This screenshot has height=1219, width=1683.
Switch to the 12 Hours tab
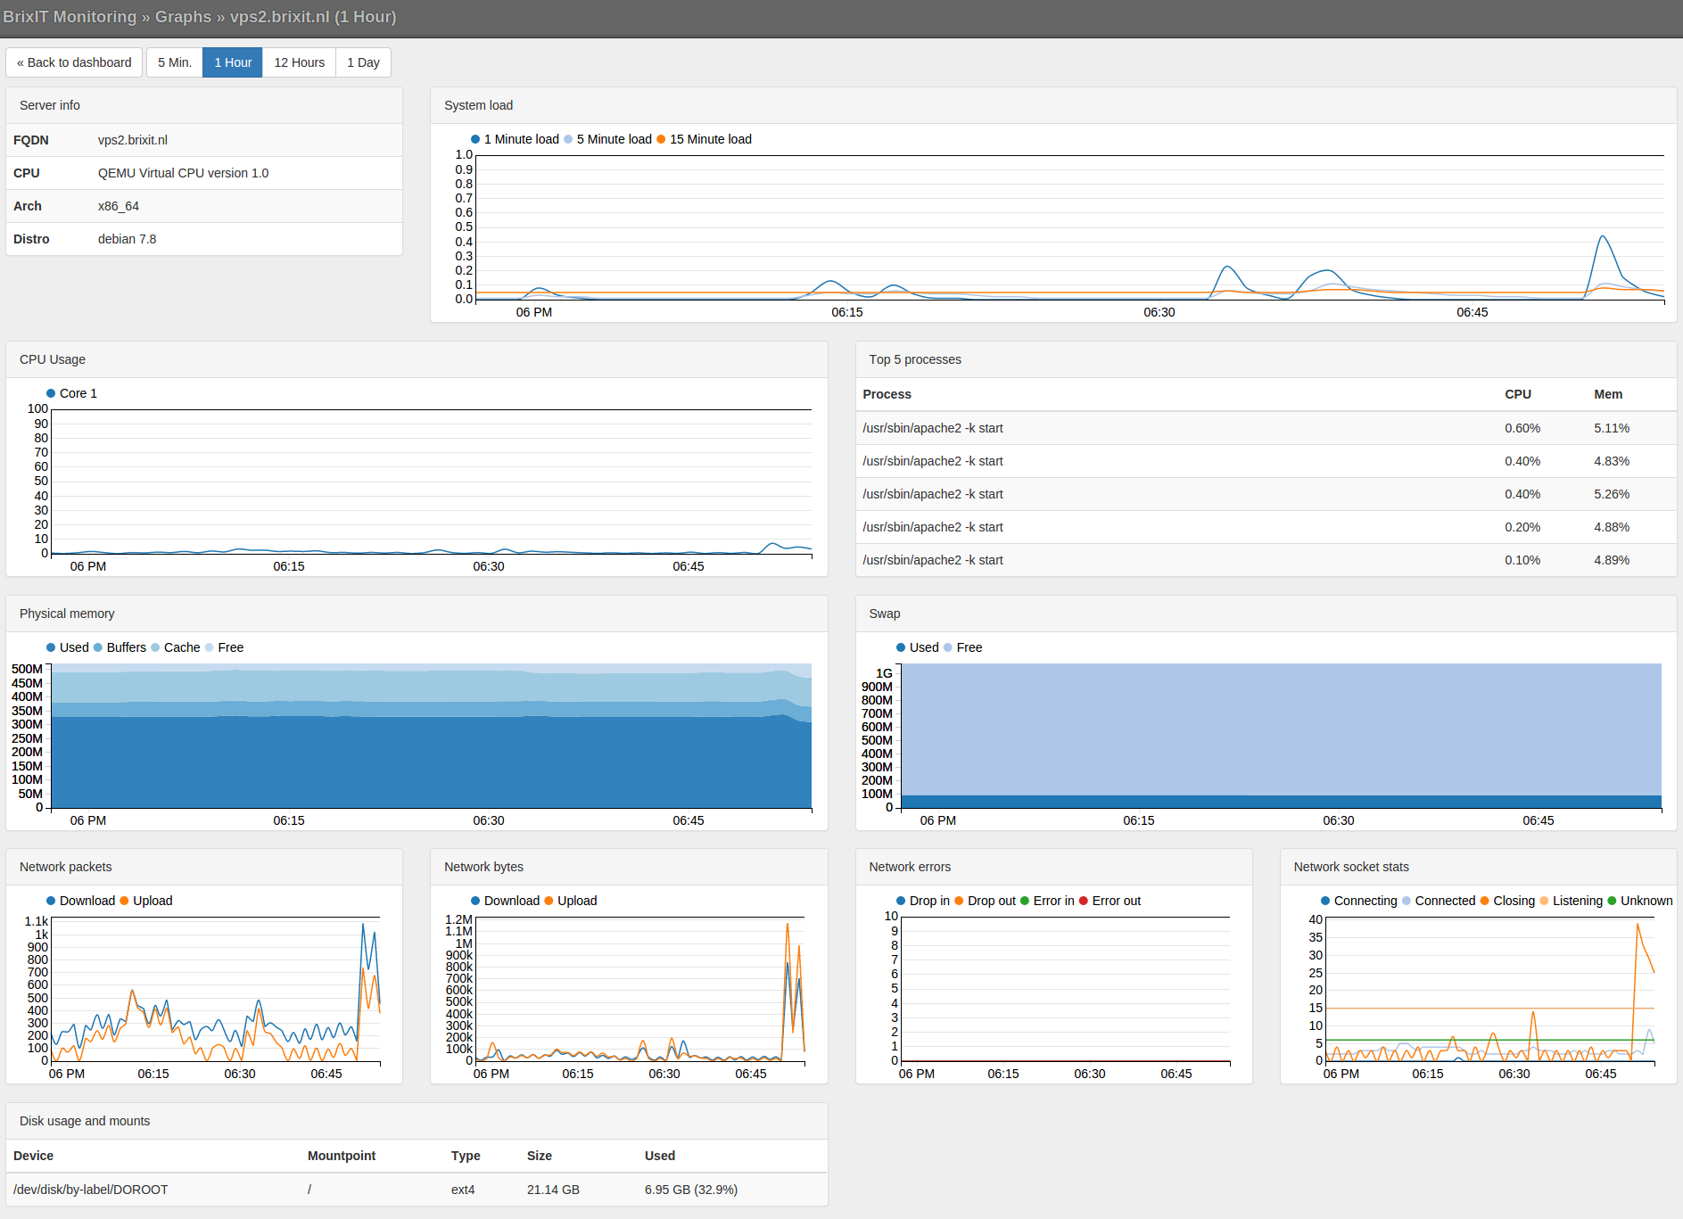tap(299, 62)
